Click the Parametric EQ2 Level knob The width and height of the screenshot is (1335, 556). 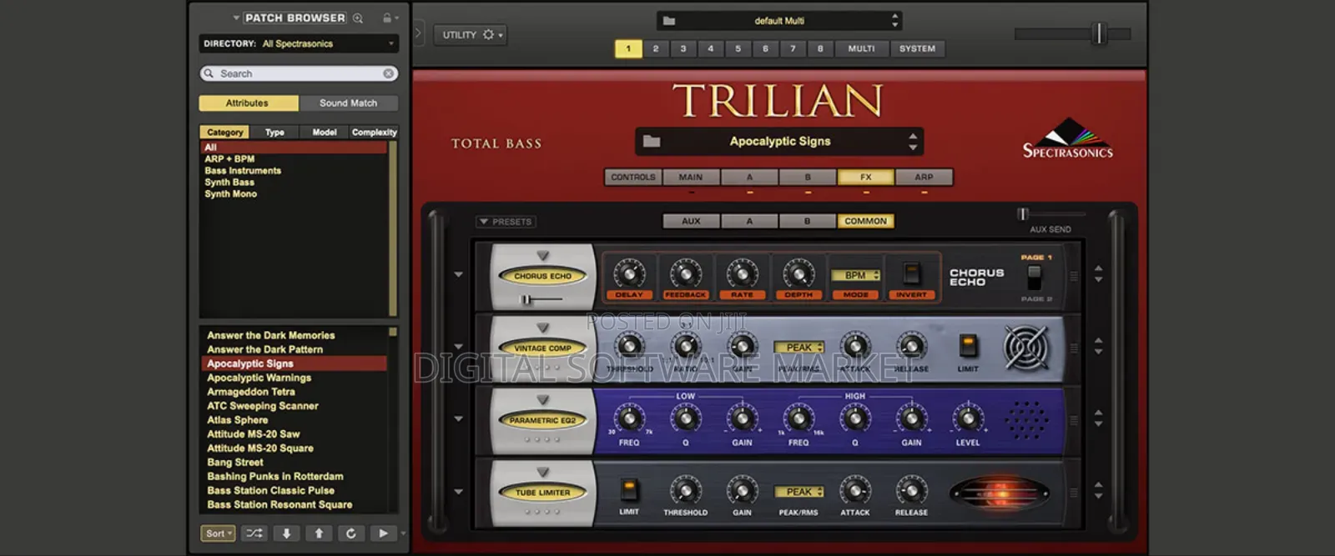coord(968,418)
